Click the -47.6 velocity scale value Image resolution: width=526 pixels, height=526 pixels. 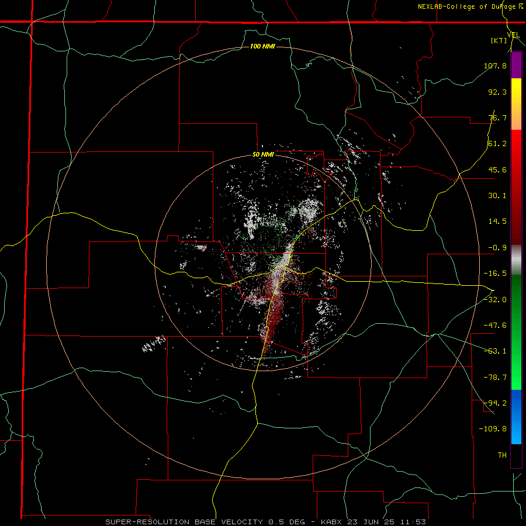point(495,326)
